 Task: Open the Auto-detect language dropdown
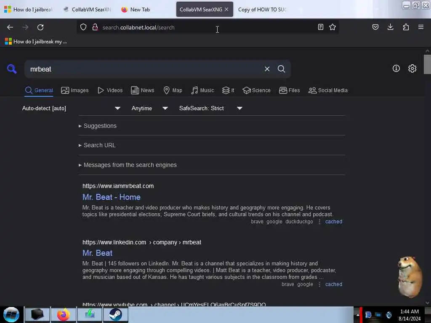71,108
